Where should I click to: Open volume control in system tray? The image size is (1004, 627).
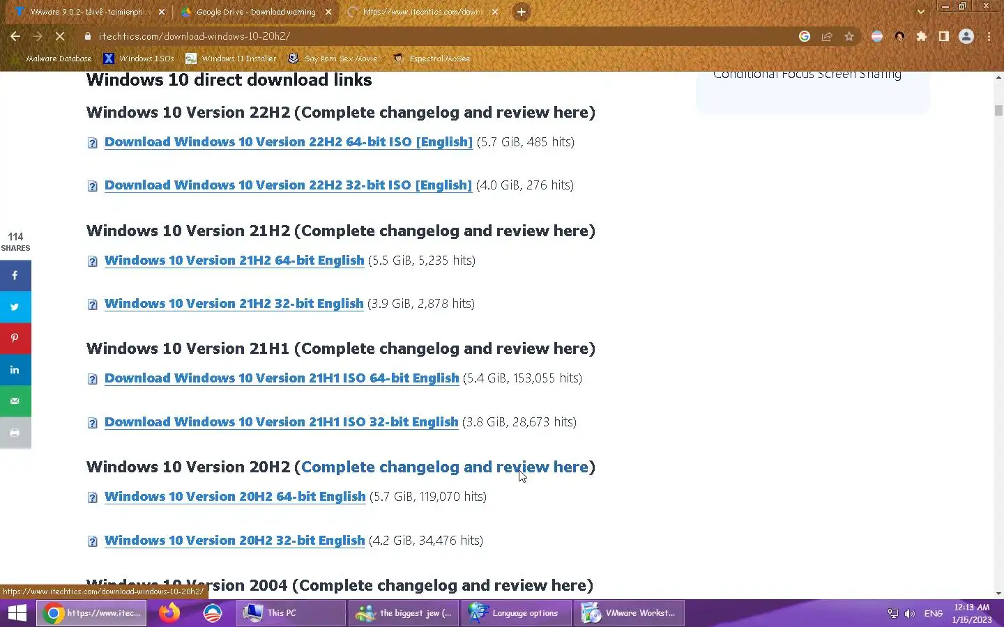point(910,613)
